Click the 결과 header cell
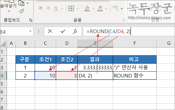Viewport: 175px width, 110px height. click(95, 59)
